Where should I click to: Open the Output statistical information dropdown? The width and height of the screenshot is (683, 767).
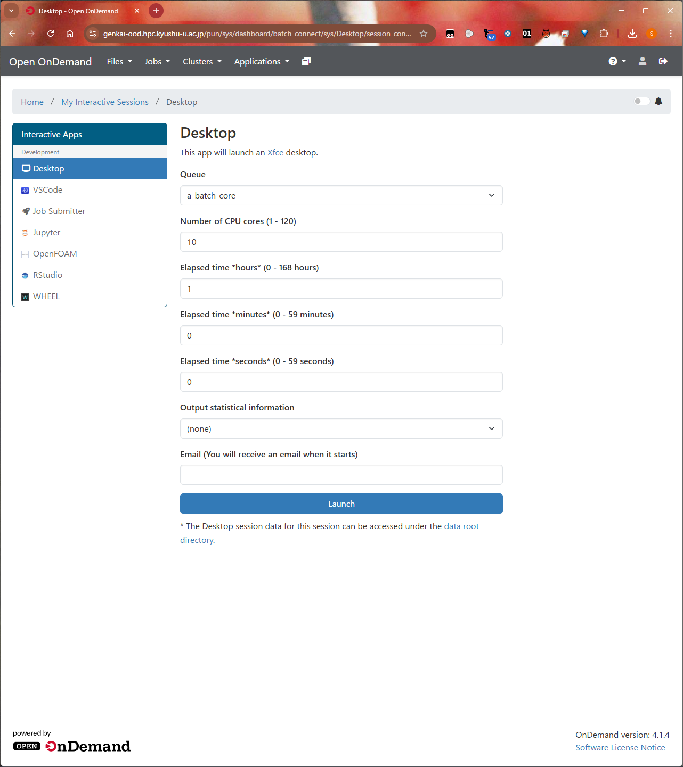(x=342, y=428)
